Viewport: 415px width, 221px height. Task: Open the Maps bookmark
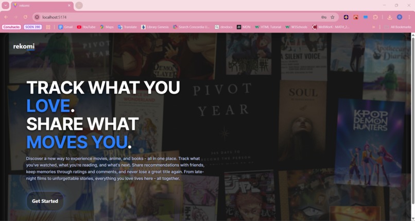107,27
